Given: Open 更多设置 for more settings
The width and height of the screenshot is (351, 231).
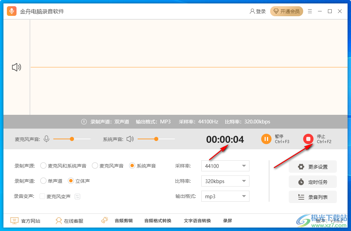Looking at the screenshot, I should click(312, 167).
